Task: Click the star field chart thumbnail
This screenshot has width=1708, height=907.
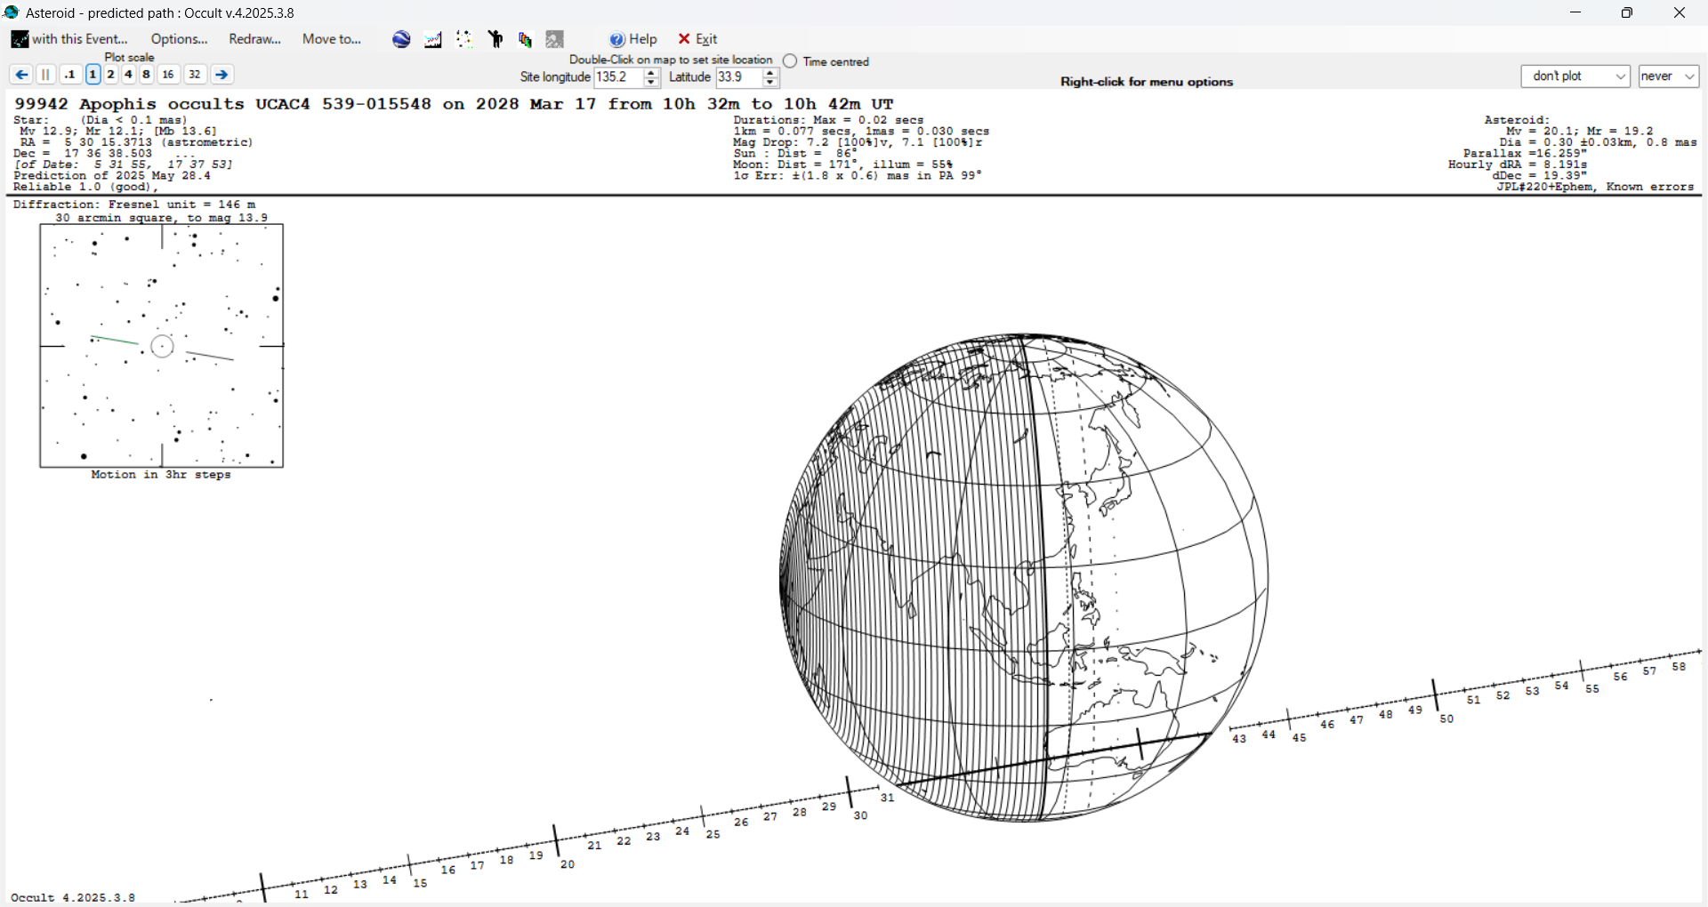Action: (162, 346)
